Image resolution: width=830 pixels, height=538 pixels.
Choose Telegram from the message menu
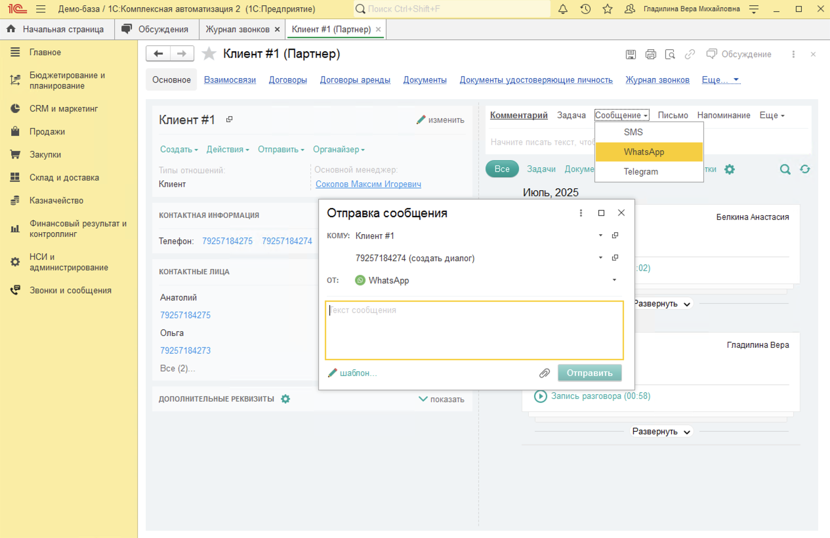pos(640,172)
